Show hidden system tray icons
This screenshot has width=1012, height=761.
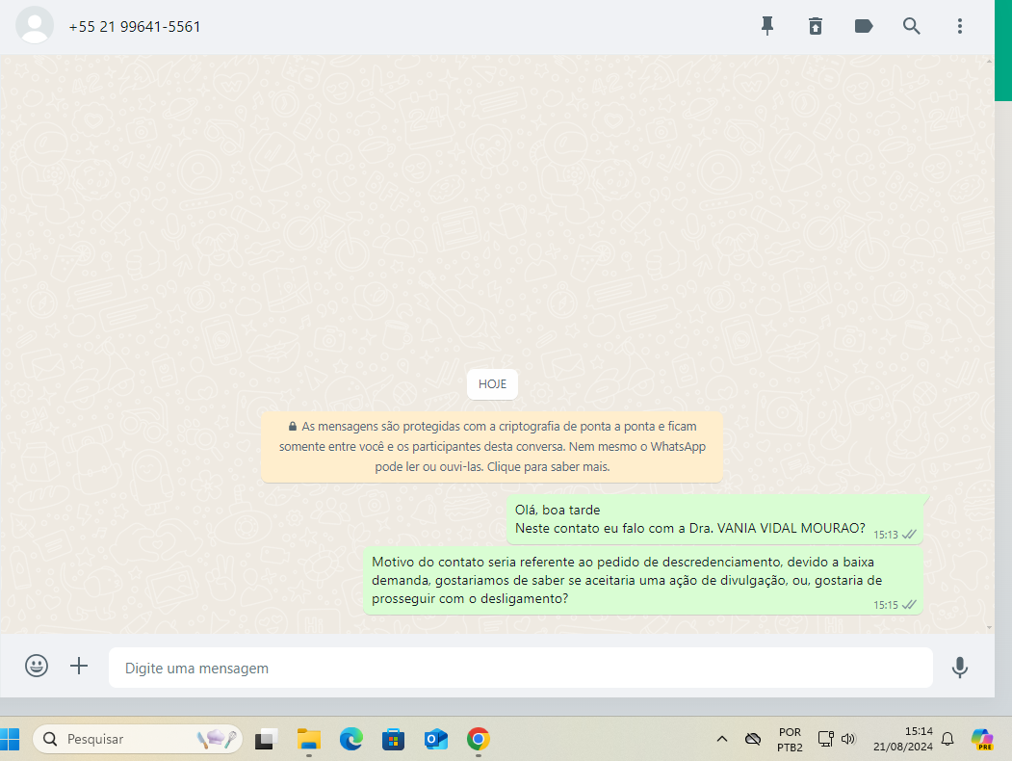[x=721, y=739]
